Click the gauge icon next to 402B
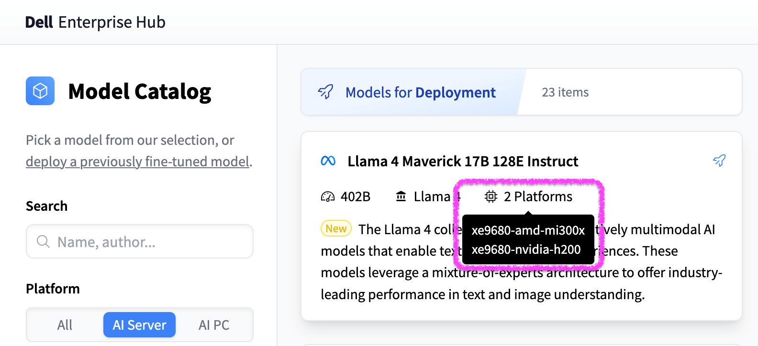 (328, 196)
